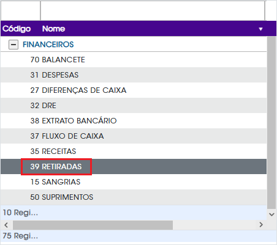Open 38 EXTRATO BANCÁRIO item
Viewport: 277px width, 245px height.
(x=134, y=120)
